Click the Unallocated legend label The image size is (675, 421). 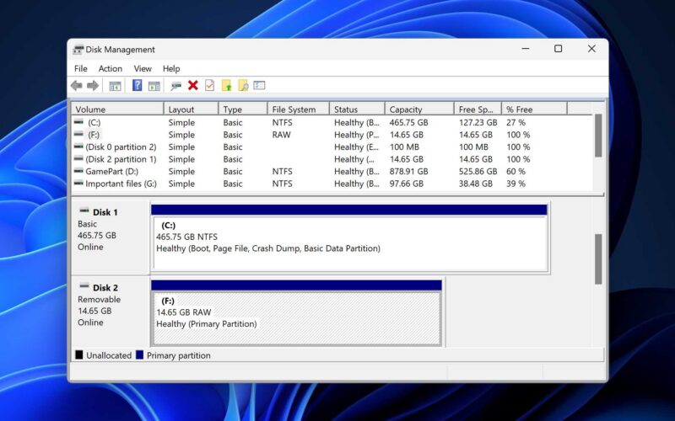(x=109, y=355)
